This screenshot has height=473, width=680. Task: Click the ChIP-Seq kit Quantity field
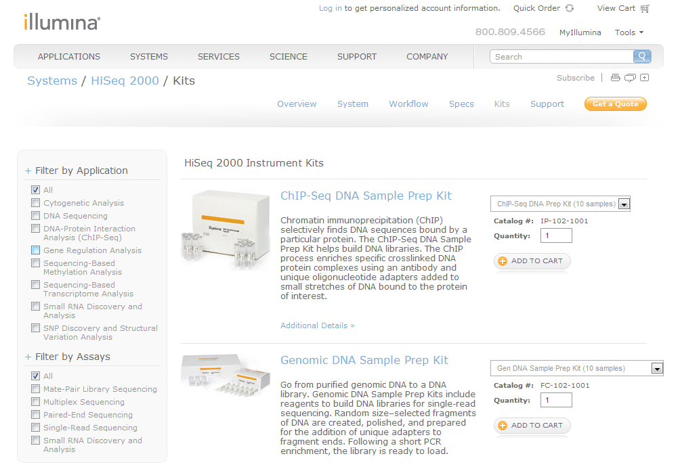(x=556, y=235)
